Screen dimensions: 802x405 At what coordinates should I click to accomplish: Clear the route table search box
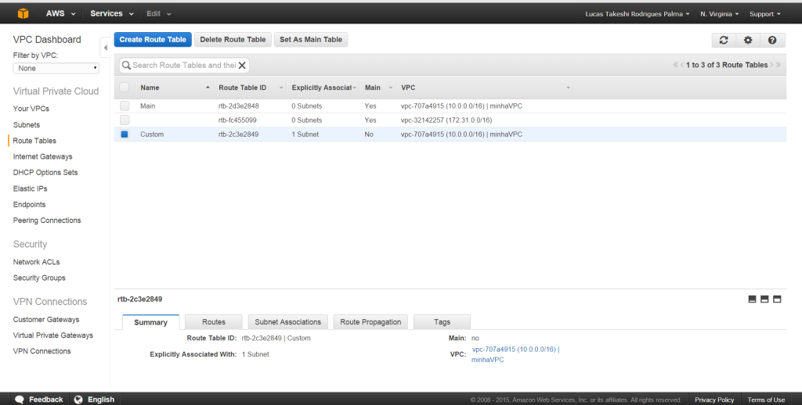click(242, 66)
